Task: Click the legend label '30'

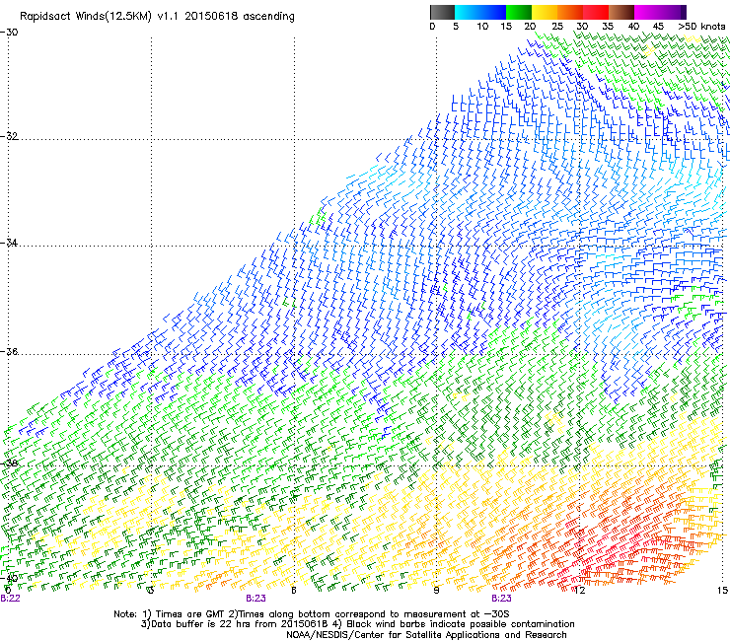Action: 582,27
